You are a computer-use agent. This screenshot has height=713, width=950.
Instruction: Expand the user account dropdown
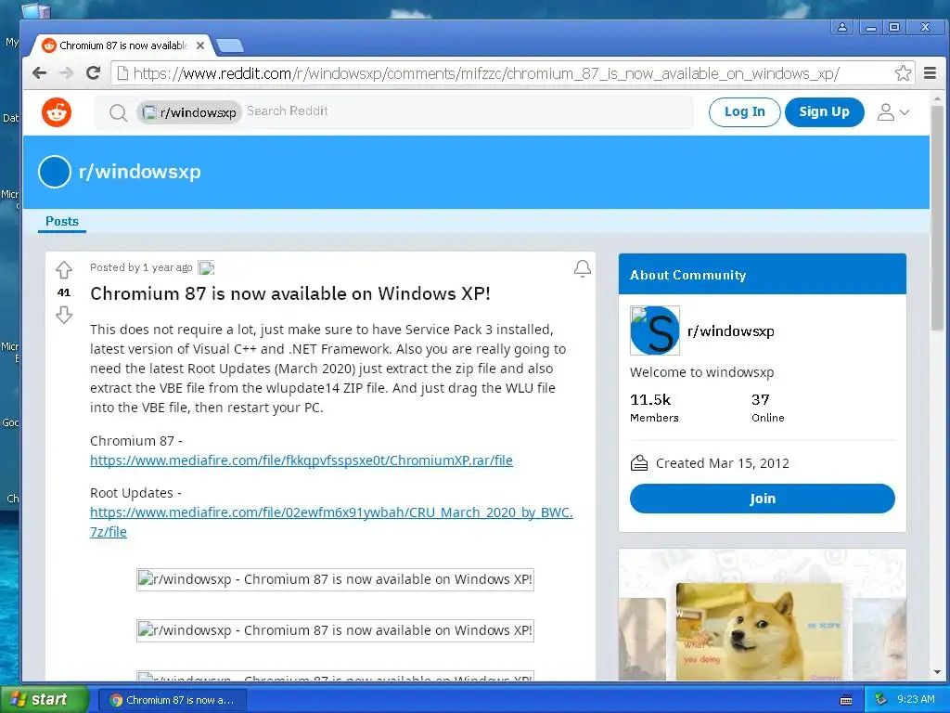893,112
